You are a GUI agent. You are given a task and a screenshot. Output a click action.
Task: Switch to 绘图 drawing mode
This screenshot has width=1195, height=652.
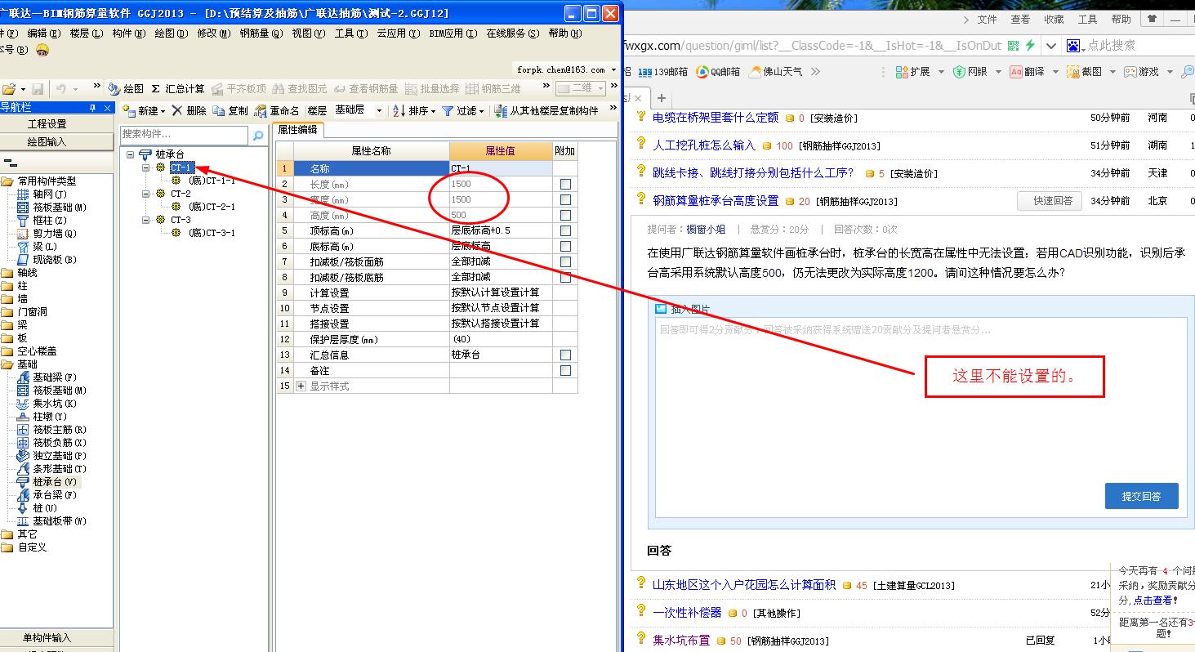tap(127, 88)
